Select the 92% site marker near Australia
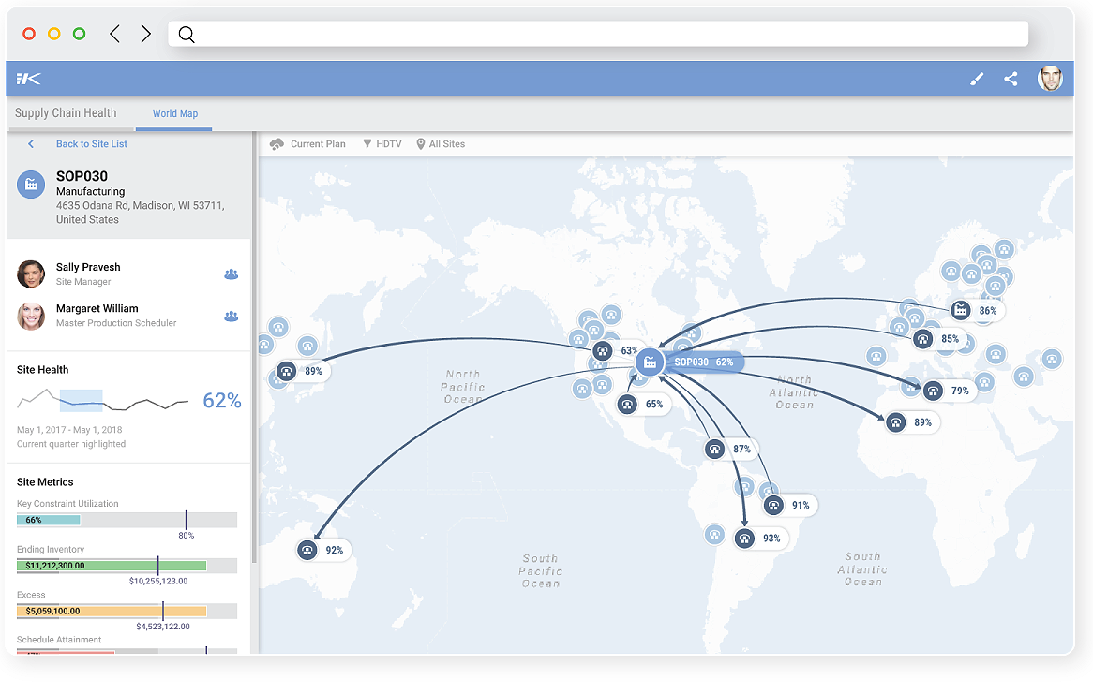 click(x=307, y=550)
